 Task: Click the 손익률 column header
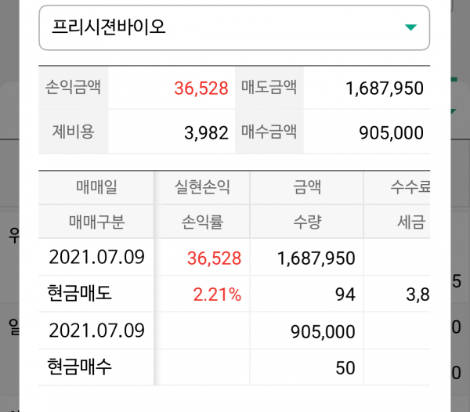202,222
